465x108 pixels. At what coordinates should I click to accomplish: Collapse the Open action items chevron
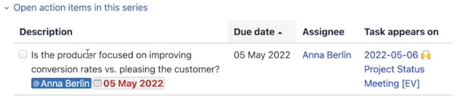point(7,8)
